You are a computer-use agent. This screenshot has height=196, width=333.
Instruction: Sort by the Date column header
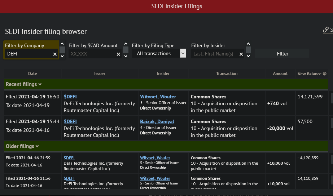32,73
